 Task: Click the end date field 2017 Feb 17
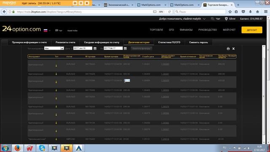(x=113, y=48)
